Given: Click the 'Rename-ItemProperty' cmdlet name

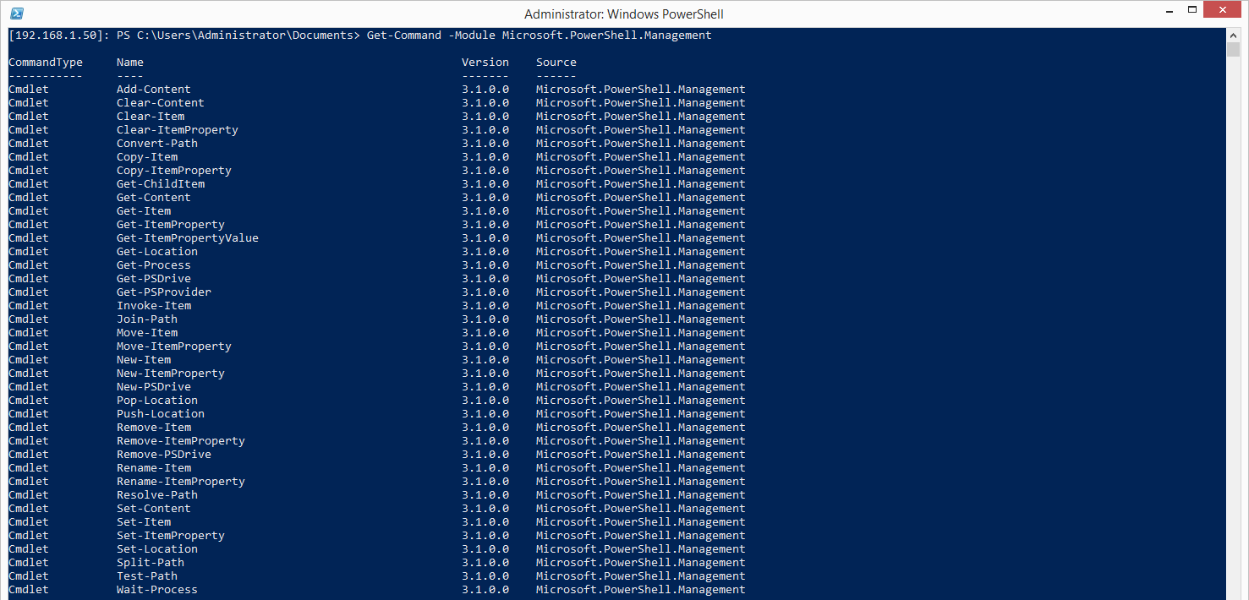Looking at the screenshot, I should point(181,482).
